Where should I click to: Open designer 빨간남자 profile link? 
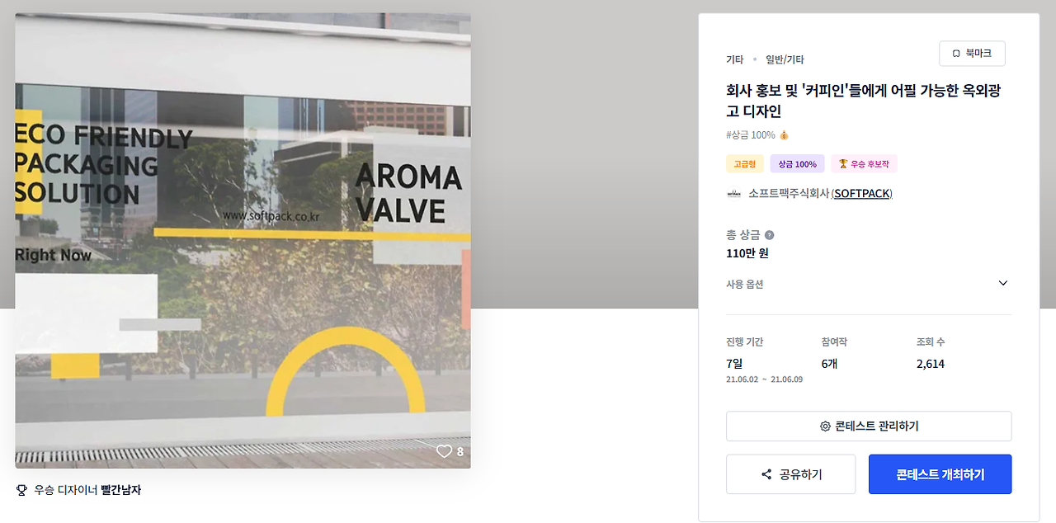click(x=121, y=490)
